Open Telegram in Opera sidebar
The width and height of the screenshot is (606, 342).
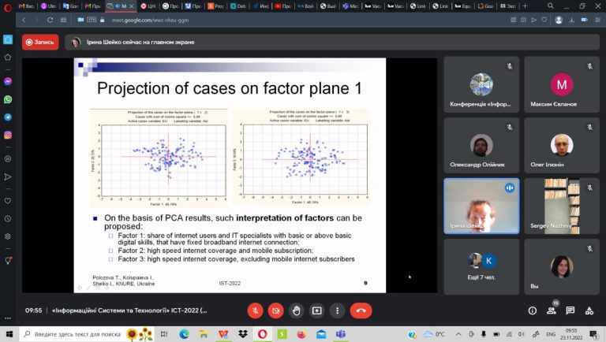pos(8,117)
